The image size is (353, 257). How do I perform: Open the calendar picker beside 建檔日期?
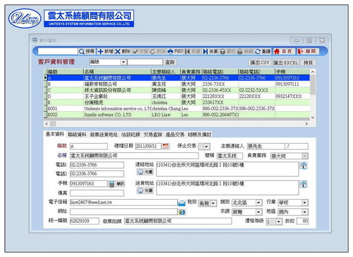click(165, 146)
